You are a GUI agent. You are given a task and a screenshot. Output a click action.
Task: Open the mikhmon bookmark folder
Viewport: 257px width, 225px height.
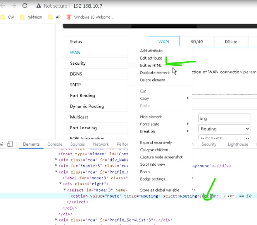click(31, 17)
